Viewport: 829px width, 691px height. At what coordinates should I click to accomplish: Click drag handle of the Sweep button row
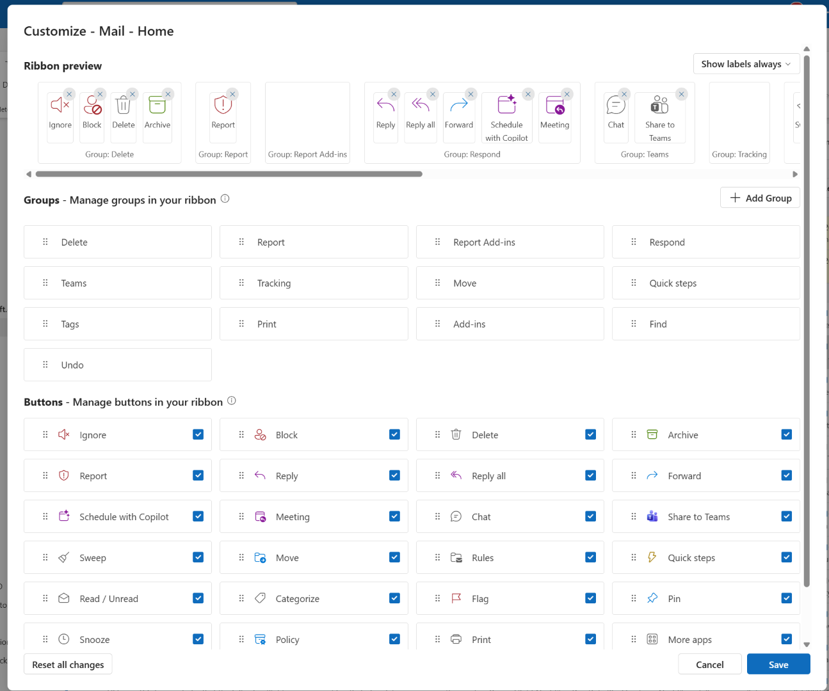pos(45,557)
